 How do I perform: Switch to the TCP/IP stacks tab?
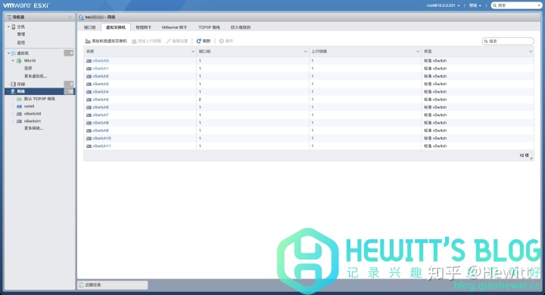[x=209, y=27]
